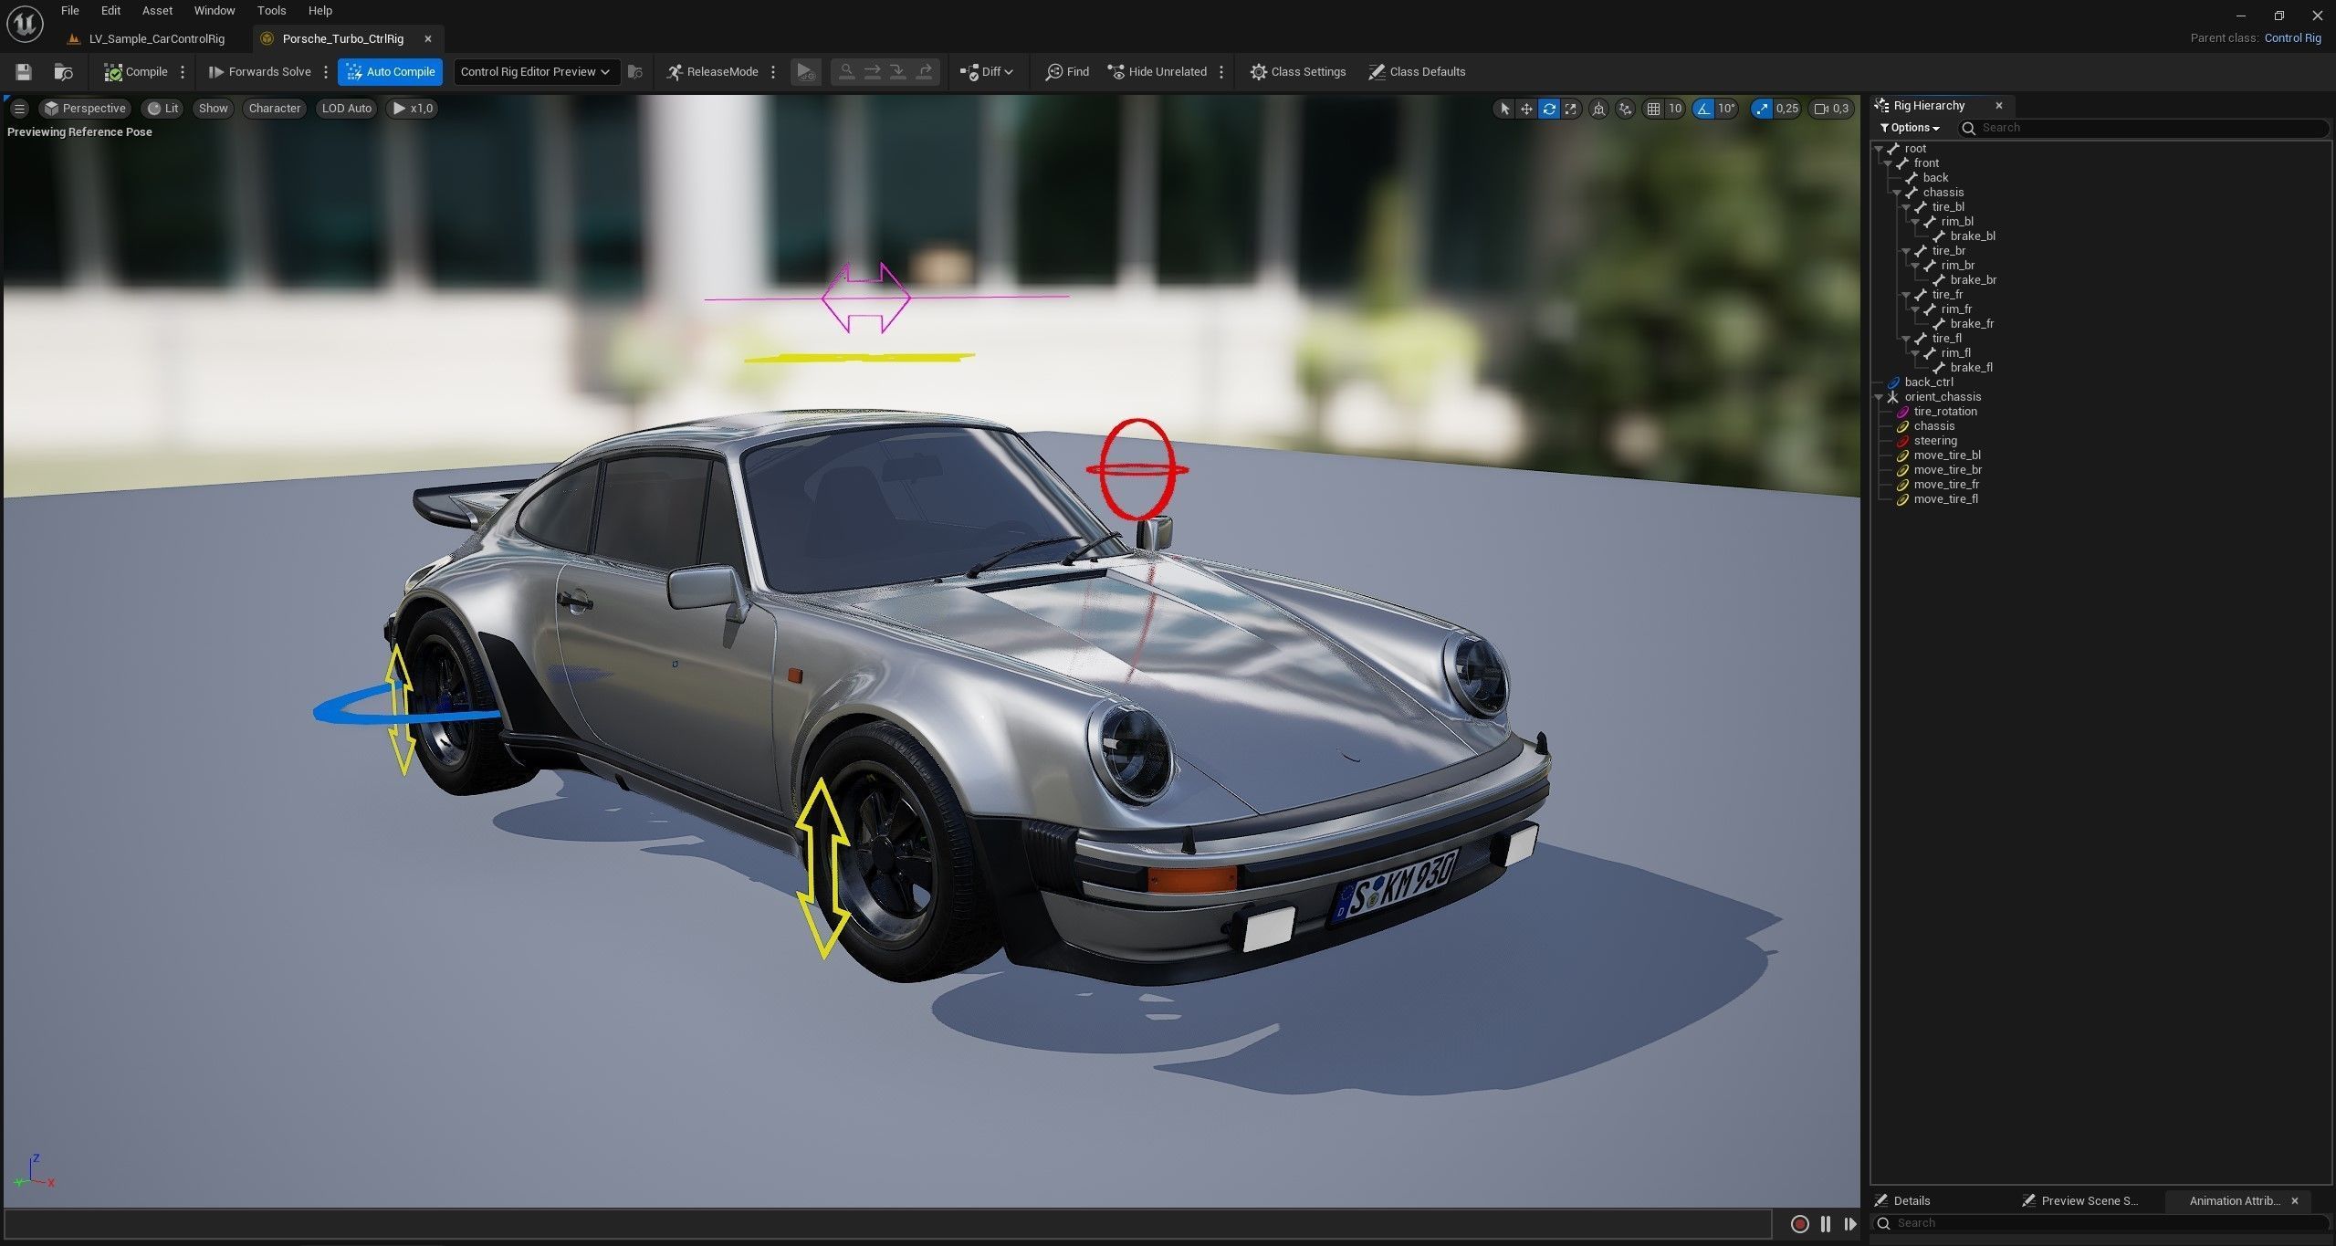Open Control Rig Editor Preview dropdown

coord(536,72)
